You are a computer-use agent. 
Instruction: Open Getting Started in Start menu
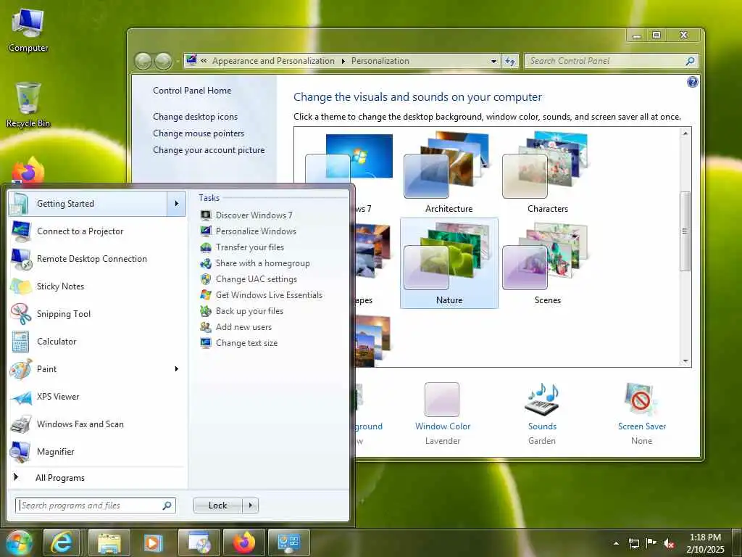click(x=88, y=204)
